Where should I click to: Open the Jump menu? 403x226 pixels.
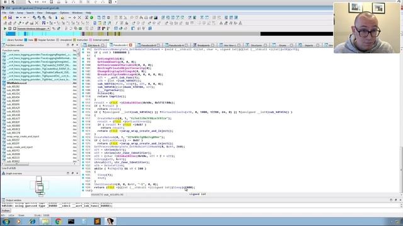(20, 13)
